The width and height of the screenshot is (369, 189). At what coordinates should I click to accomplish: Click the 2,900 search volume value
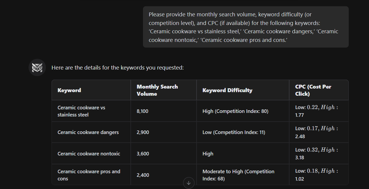coord(143,132)
